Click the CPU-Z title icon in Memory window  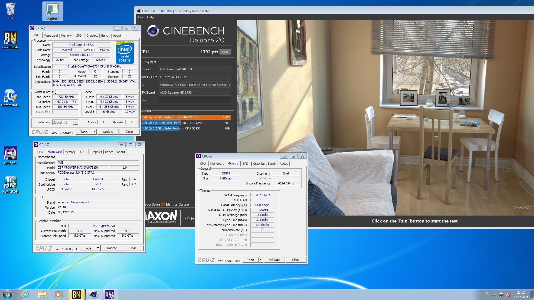[199, 156]
